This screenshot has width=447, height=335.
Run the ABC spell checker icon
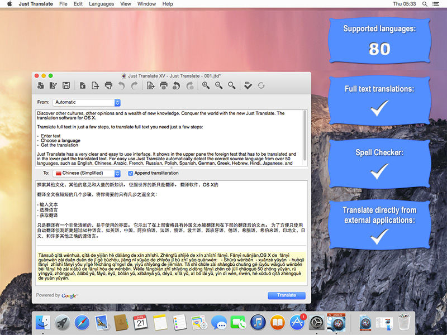click(x=248, y=85)
